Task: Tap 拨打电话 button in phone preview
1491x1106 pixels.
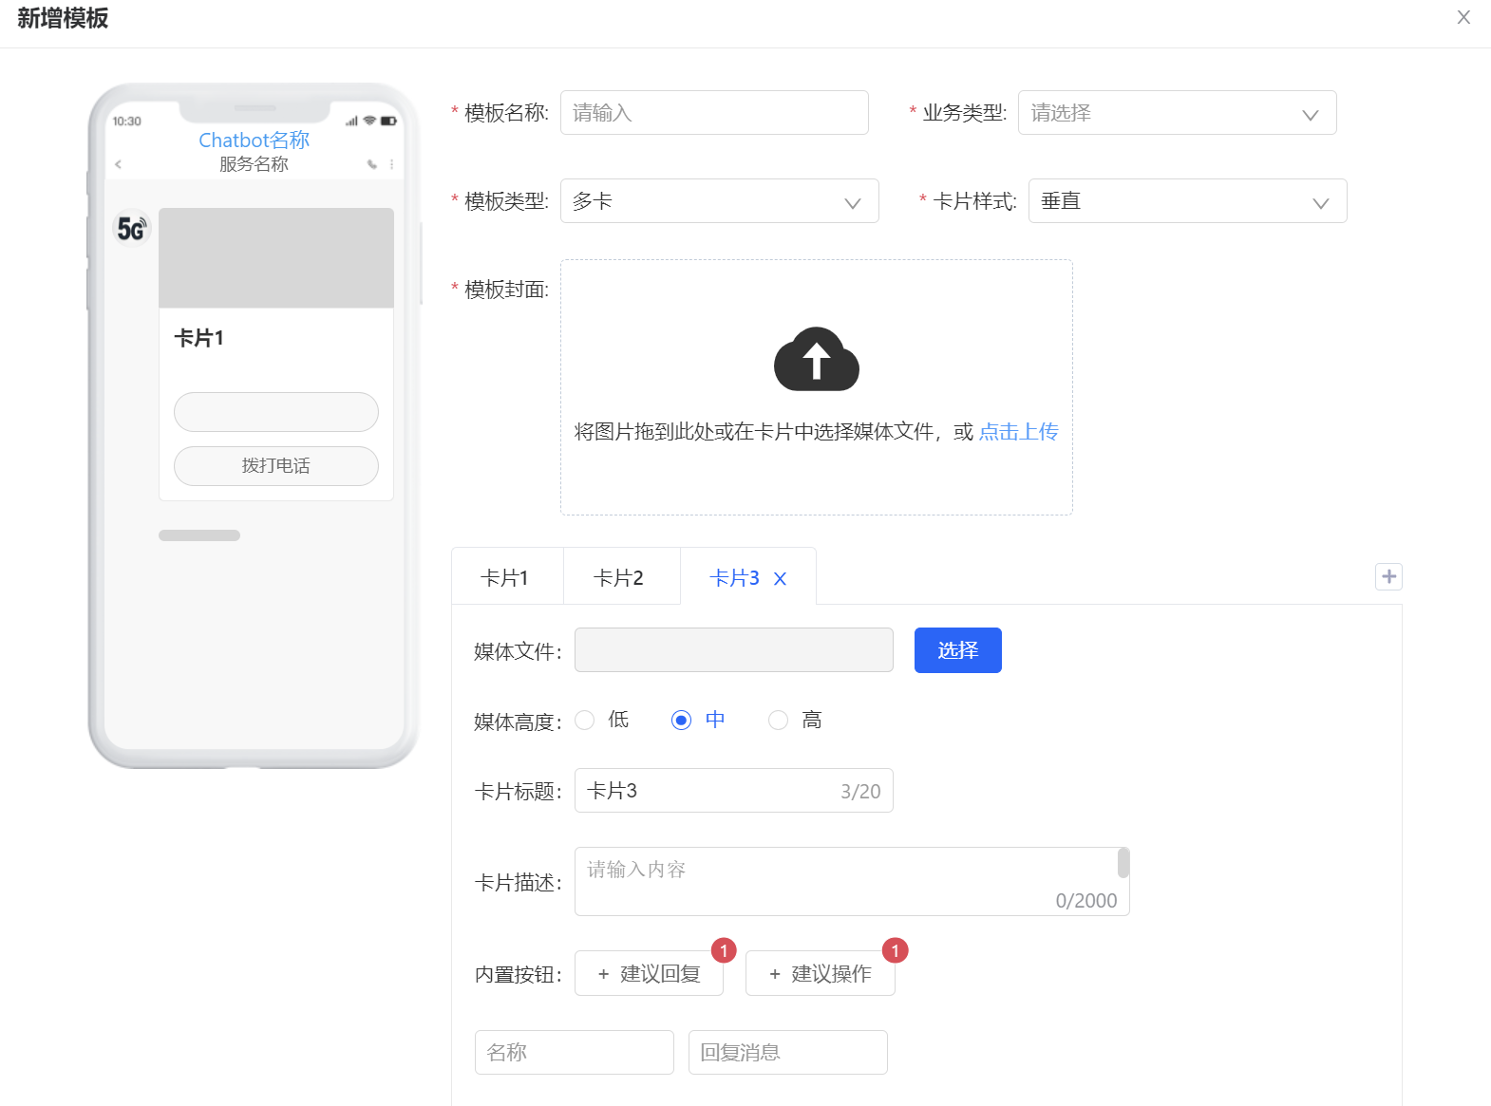Action: point(275,466)
